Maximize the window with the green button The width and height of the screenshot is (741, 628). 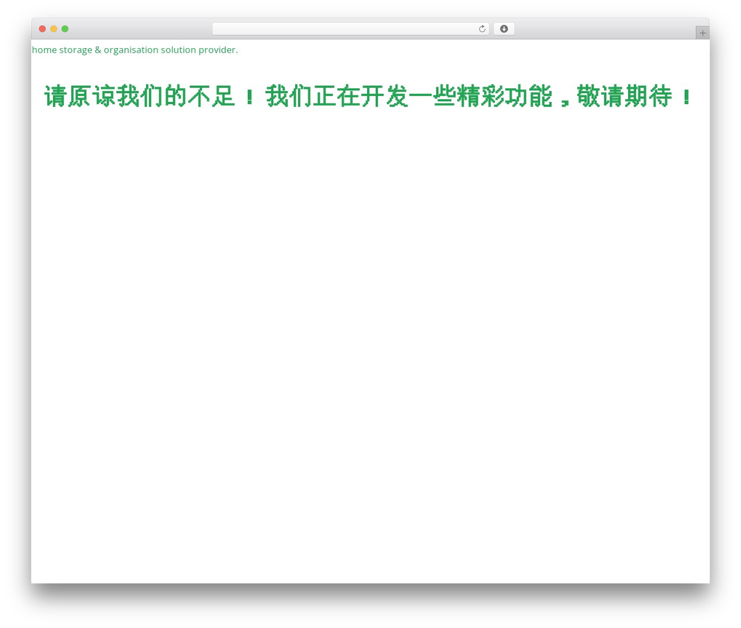pos(65,29)
